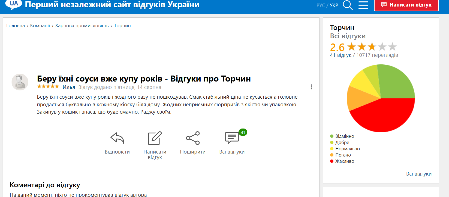This screenshot has height=197, width=449.
Task: Open the Компанії breadcrumb link
Action: 40,26
